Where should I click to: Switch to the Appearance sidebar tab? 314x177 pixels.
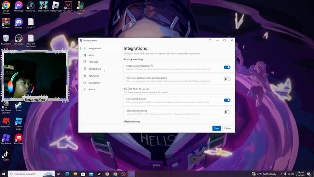click(99, 69)
